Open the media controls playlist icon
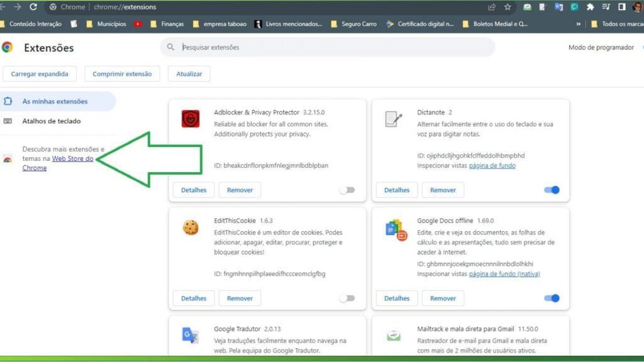The height and width of the screenshot is (362, 644). point(606,6)
